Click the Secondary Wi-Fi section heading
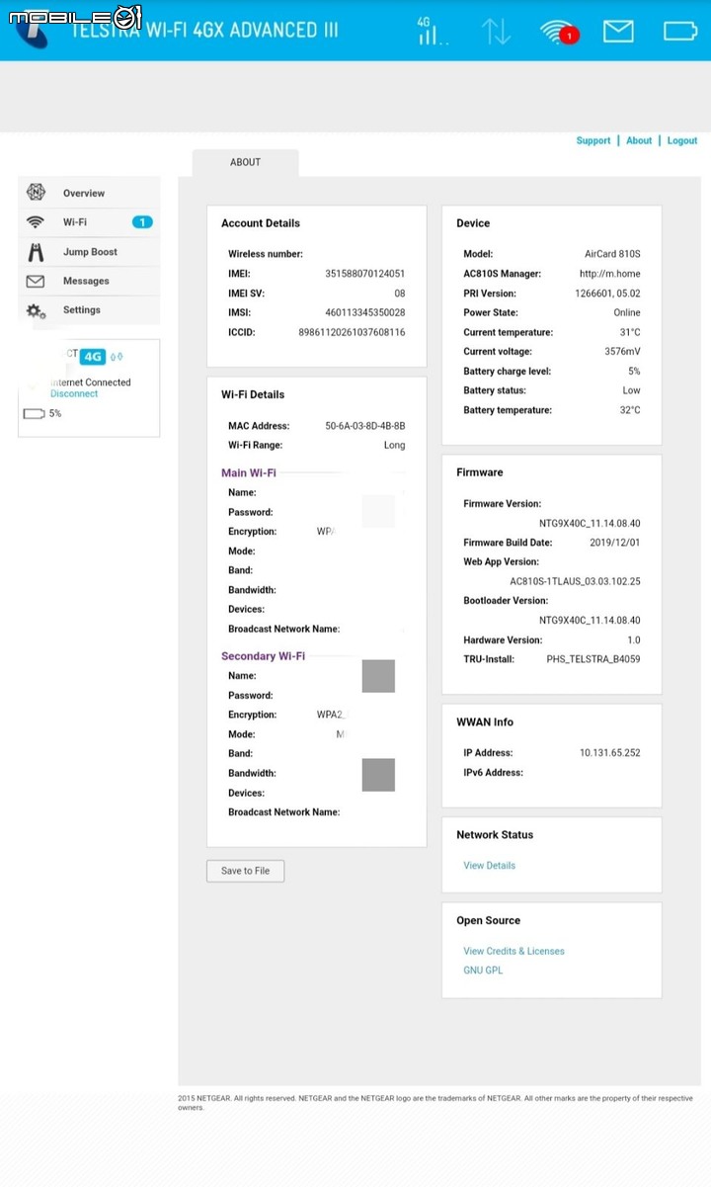 coord(263,656)
